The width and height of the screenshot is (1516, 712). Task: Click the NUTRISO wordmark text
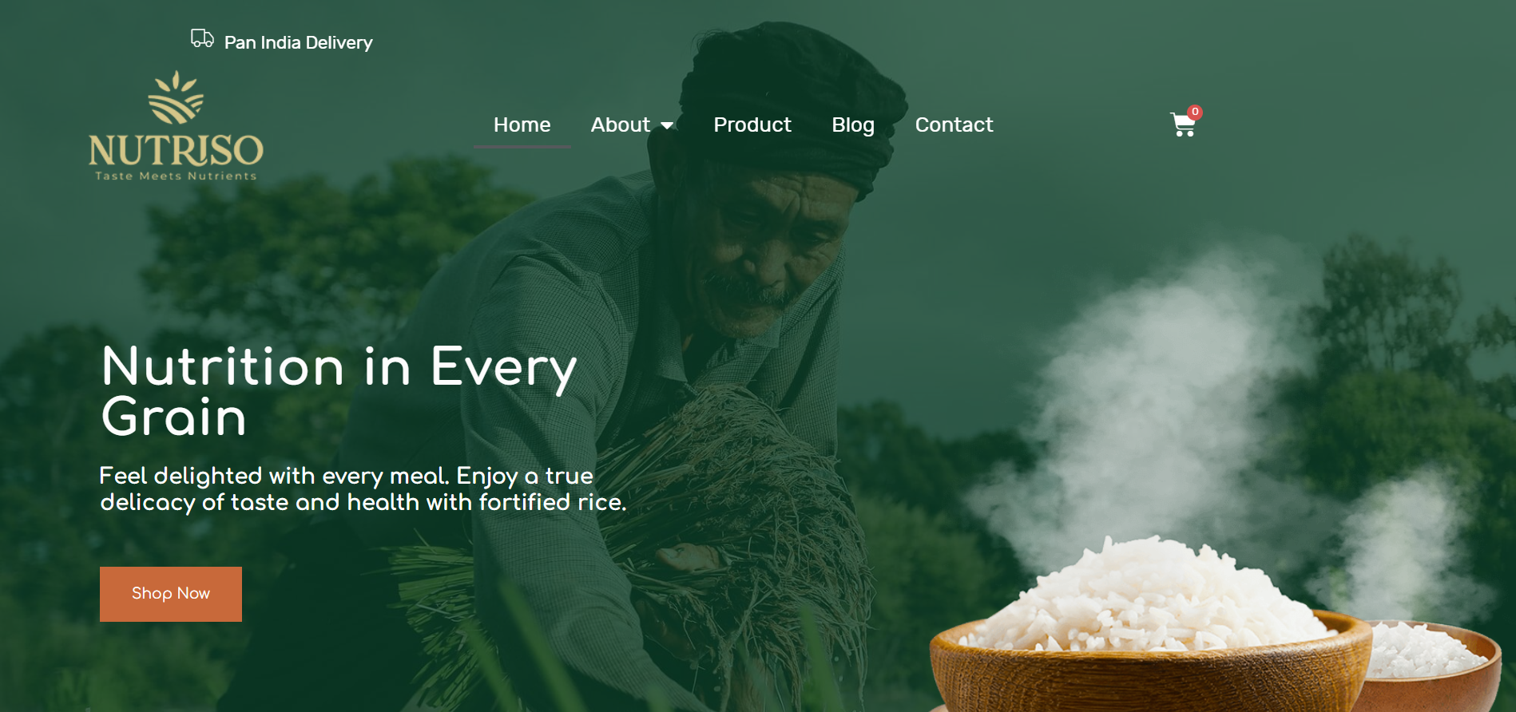pyautogui.click(x=176, y=150)
